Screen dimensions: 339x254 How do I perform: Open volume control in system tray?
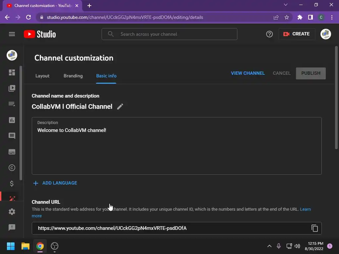coord(298,246)
